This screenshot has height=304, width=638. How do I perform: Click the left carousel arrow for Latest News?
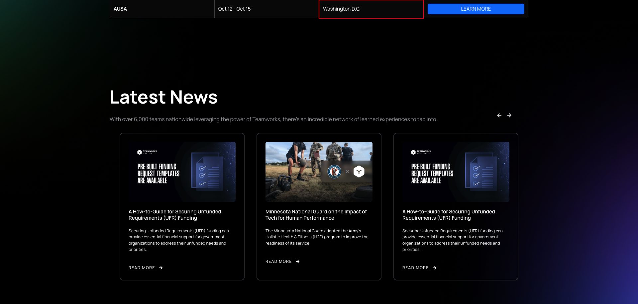click(x=499, y=115)
